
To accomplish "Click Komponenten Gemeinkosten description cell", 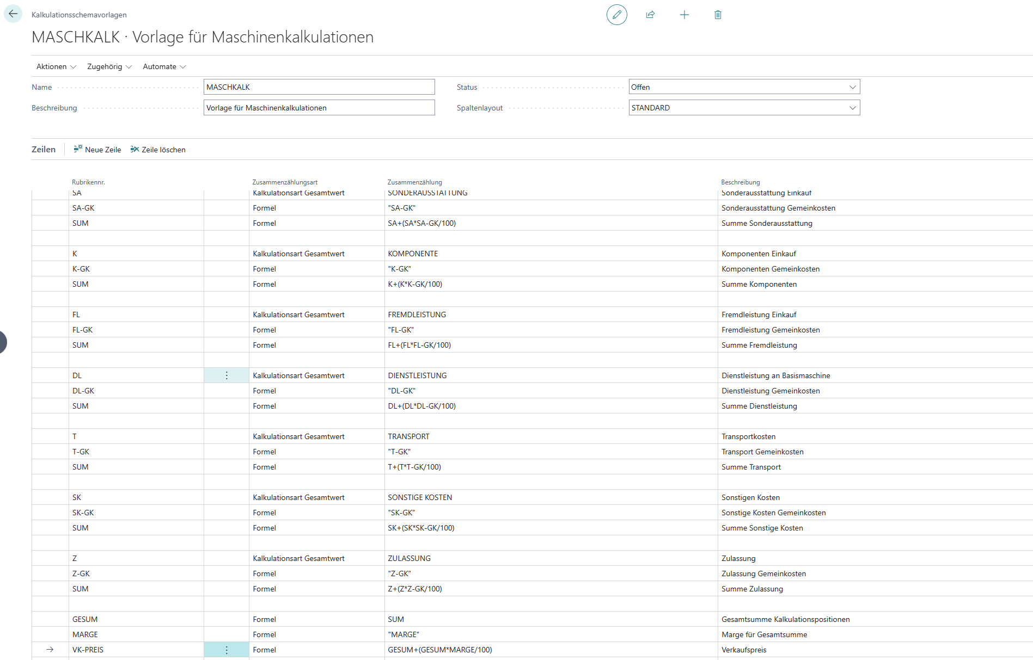I will point(875,269).
